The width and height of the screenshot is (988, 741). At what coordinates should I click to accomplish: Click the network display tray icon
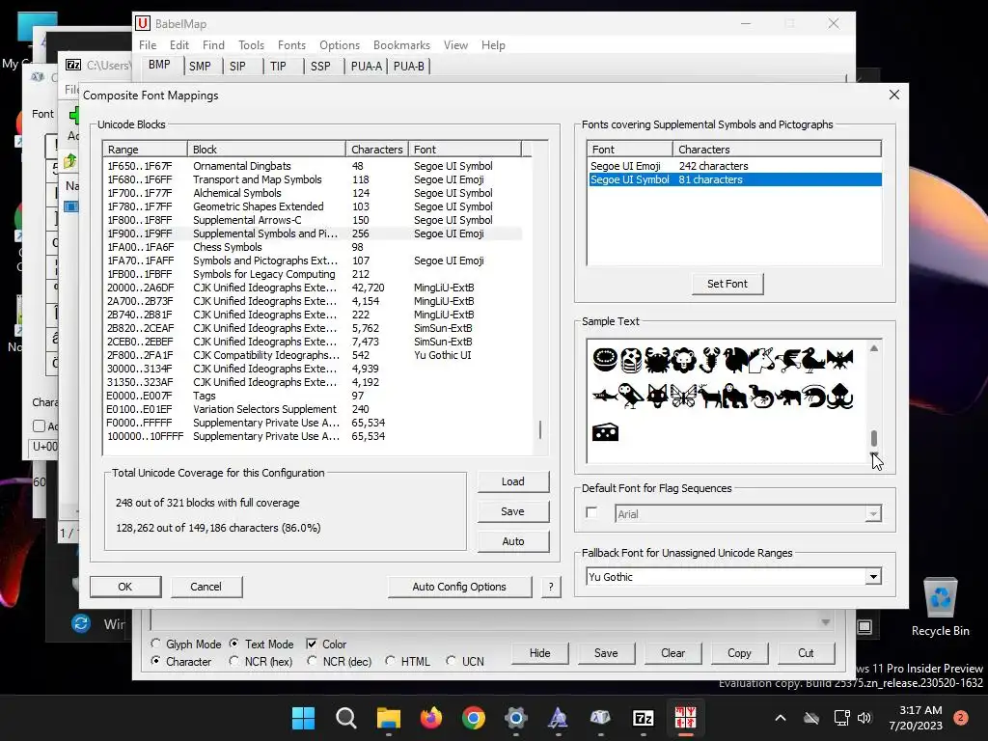click(841, 718)
